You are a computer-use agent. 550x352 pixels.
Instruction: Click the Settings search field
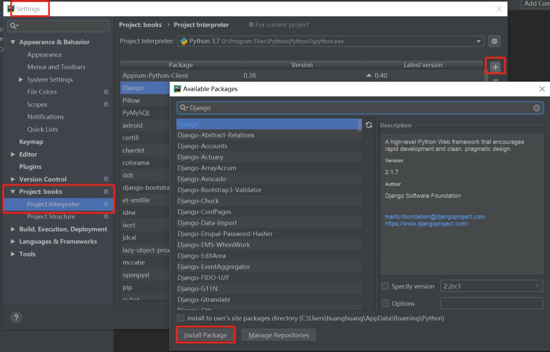click(58, 26)
